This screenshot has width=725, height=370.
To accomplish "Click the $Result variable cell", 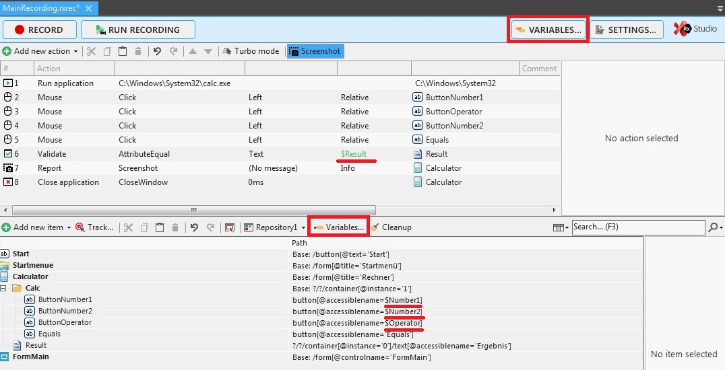I will [354, 154].
